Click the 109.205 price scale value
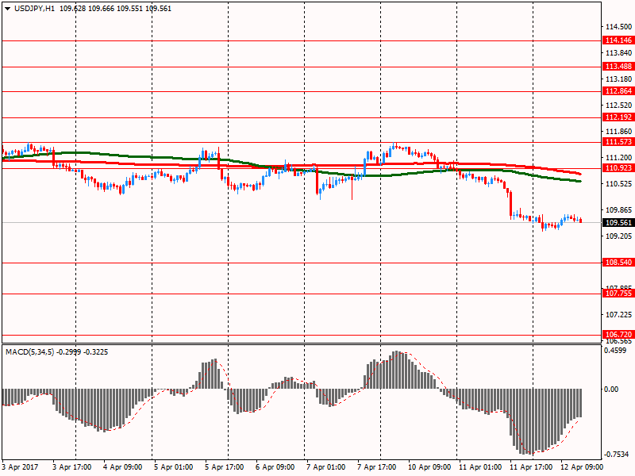The width and height of the screenshot is (635, 476). click(x=618, y=236)
